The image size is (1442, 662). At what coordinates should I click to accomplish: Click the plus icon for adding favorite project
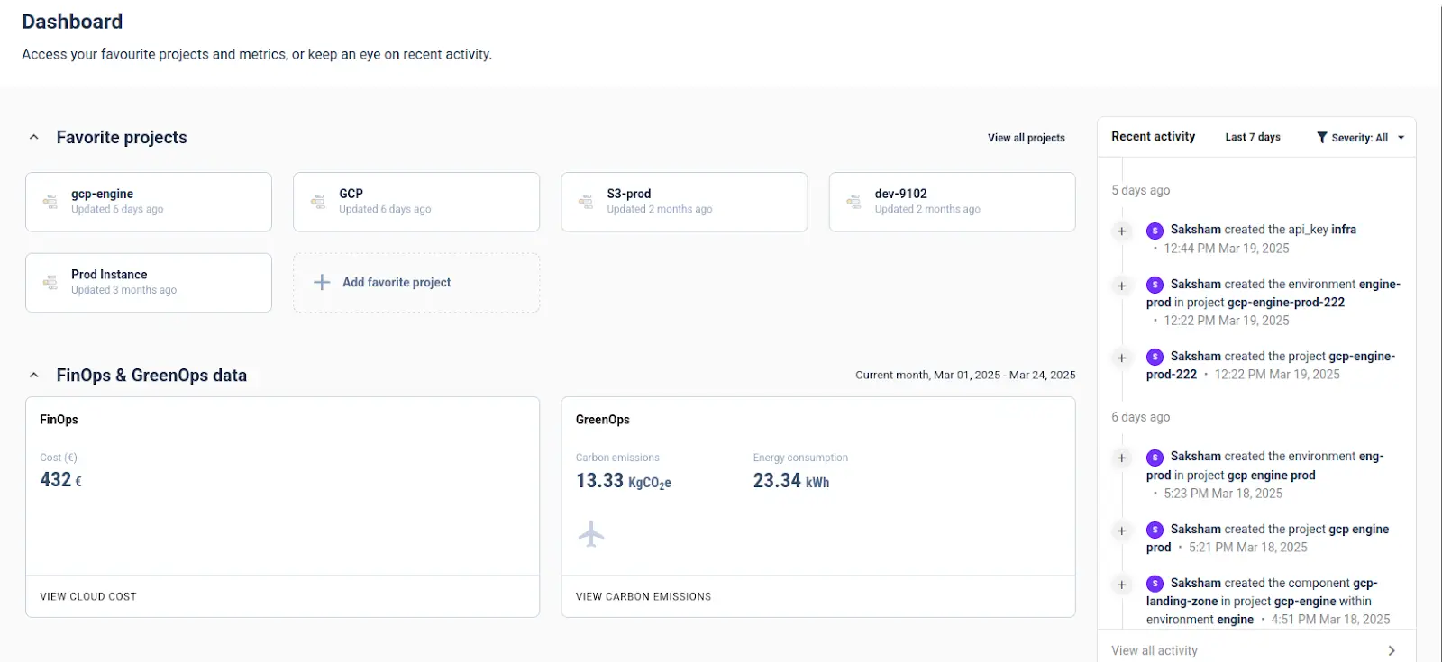tap(322, 282)
